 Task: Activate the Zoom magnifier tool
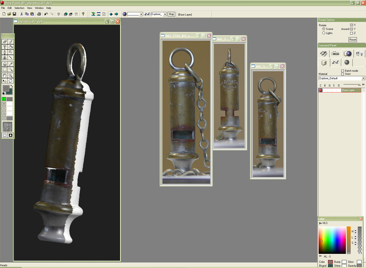click(11, 75)
